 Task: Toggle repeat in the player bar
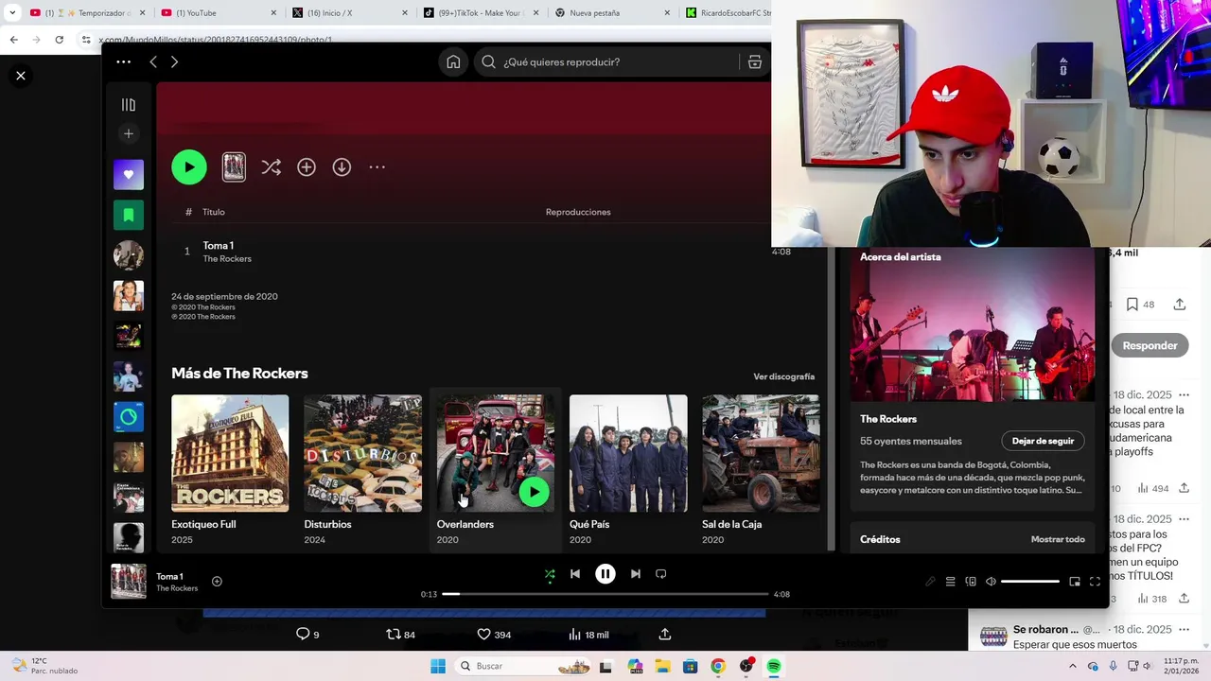(x=661, y=574)
